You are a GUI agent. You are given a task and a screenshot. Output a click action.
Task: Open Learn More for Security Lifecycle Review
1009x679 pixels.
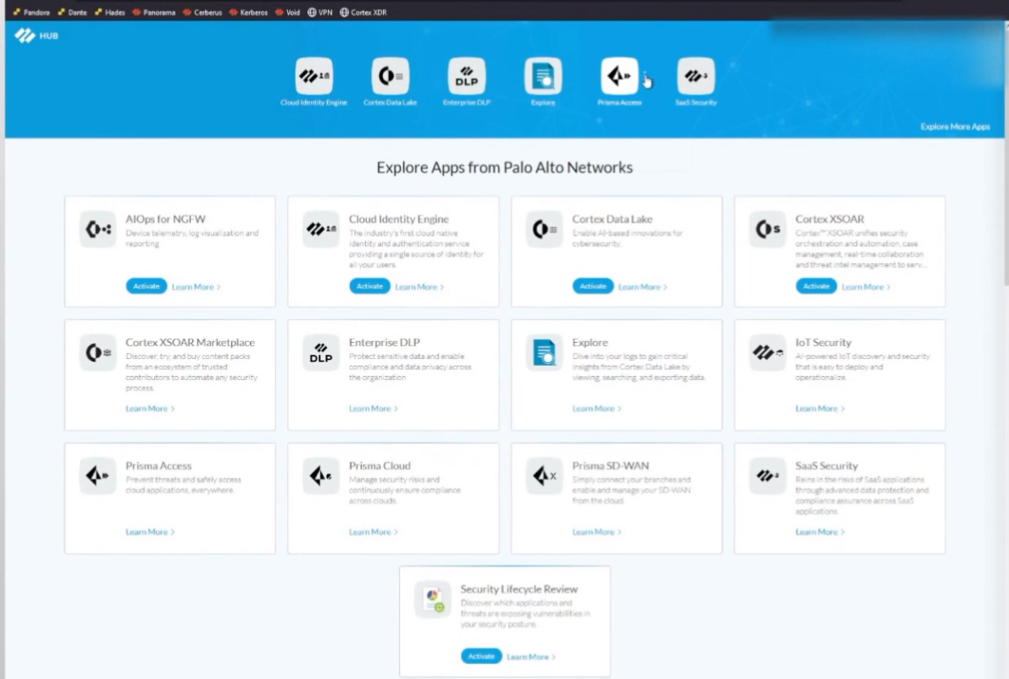click(531, 656)
